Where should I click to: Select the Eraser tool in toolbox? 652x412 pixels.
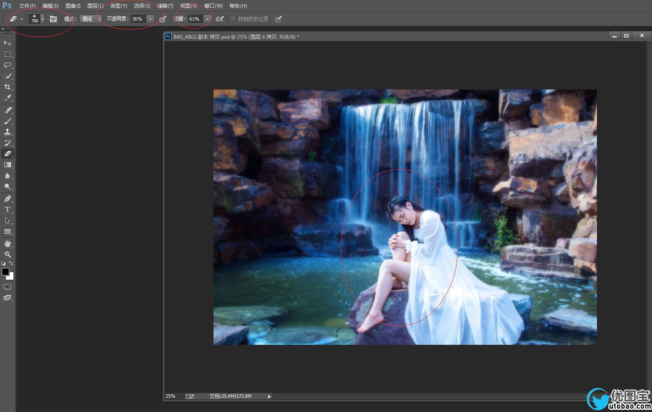click(x=8, y=154)
